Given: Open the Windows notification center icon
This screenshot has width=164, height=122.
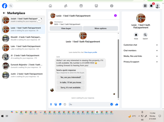Looking at the screenshot, I should coord(160,116).
